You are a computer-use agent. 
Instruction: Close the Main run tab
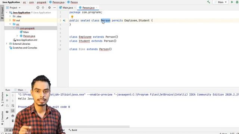25,90
